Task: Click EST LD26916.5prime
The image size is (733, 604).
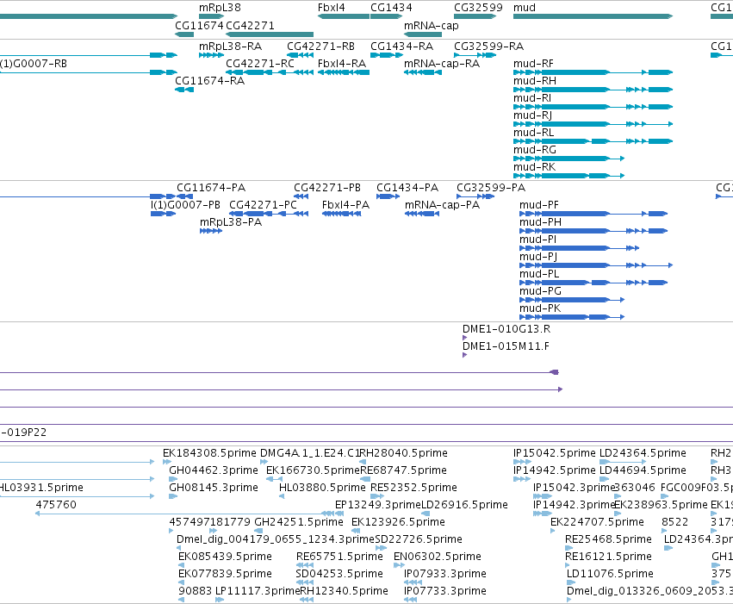Action: click(x=464, y=506)
